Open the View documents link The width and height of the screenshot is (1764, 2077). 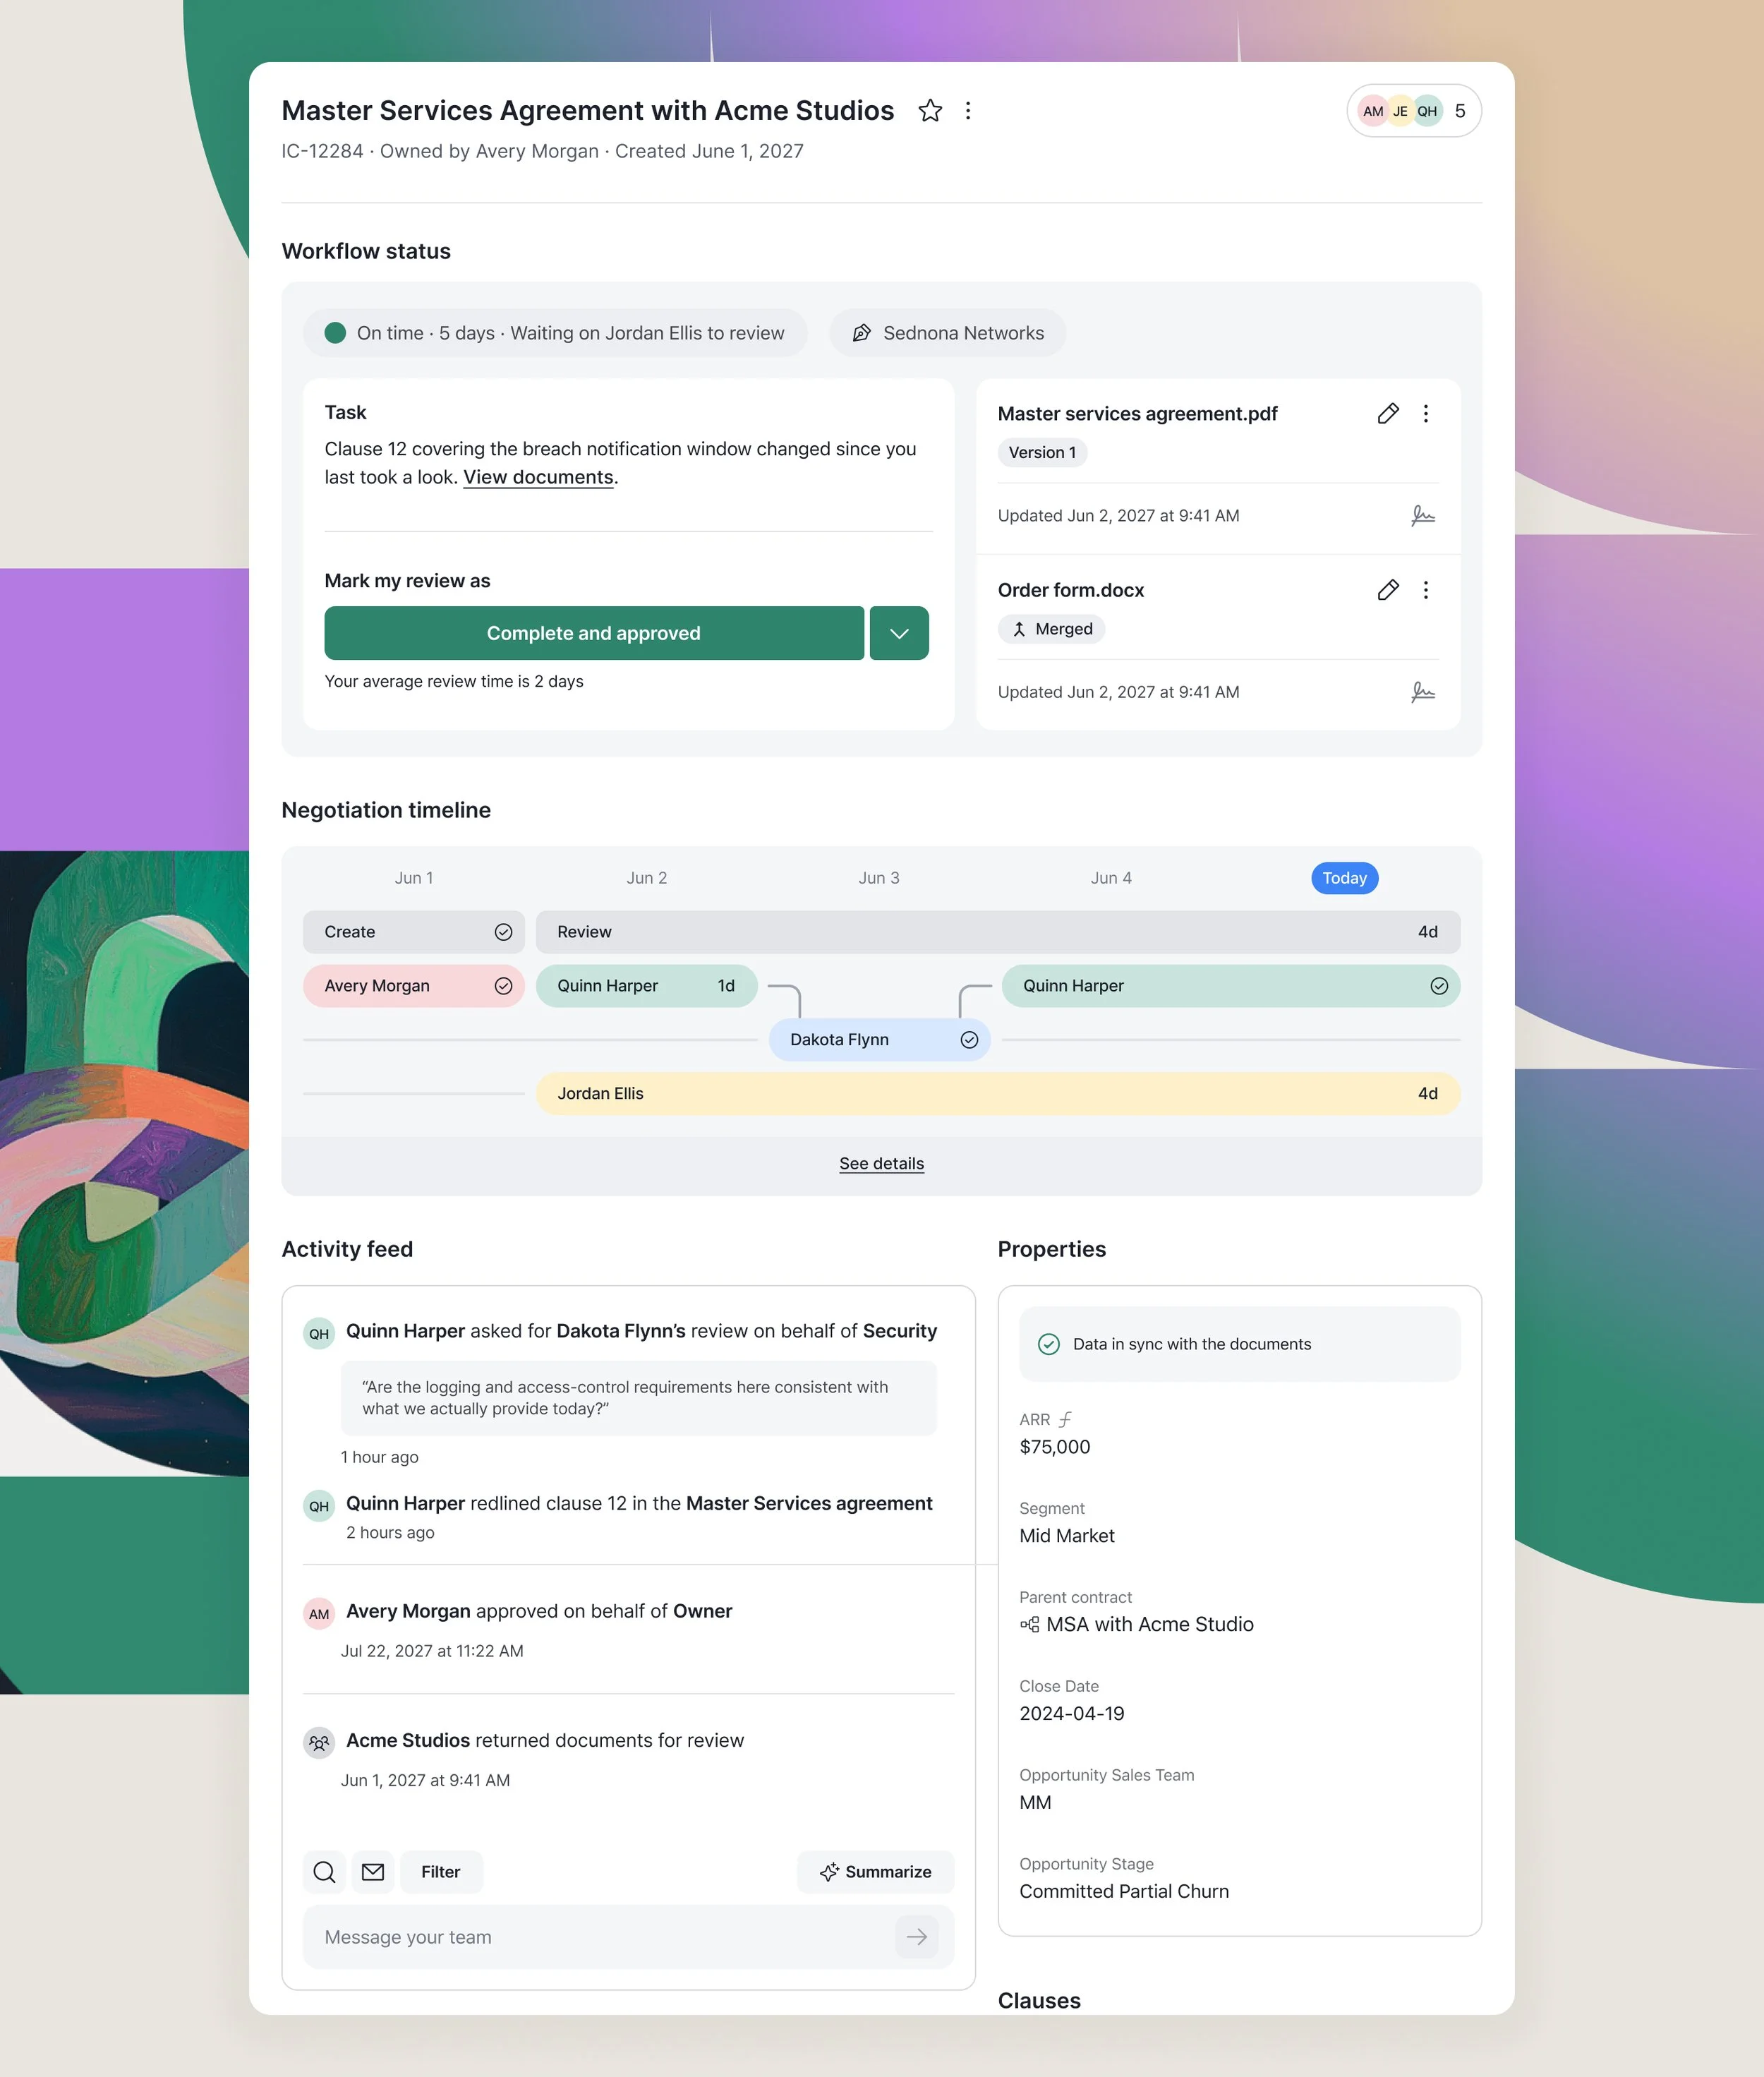[538, 477]
